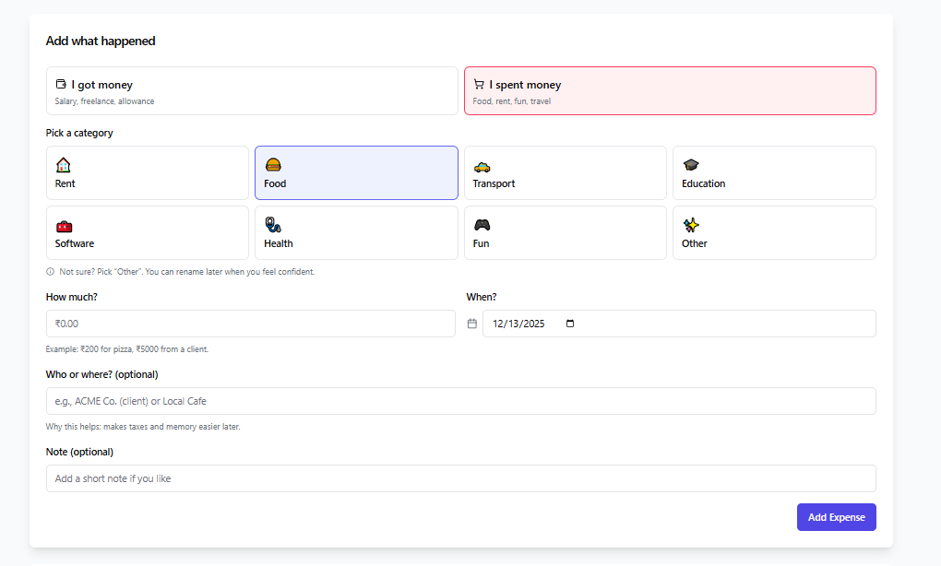Image resolution: width=941 pixels, height=566 pixels.
Task: Select the 'I spent money' option
Action: (x=670, y=90)
